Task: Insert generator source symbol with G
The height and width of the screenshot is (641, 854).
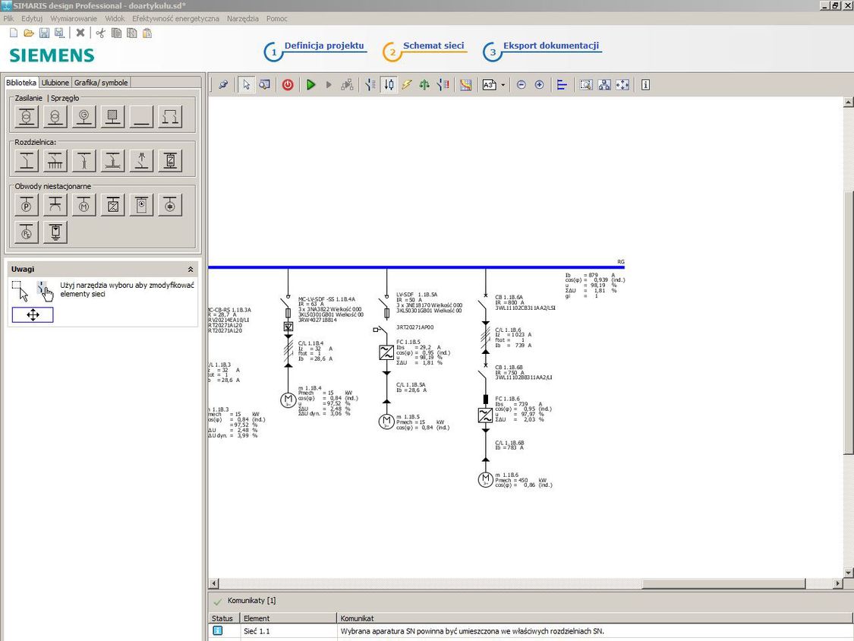Action: (84, 116)
